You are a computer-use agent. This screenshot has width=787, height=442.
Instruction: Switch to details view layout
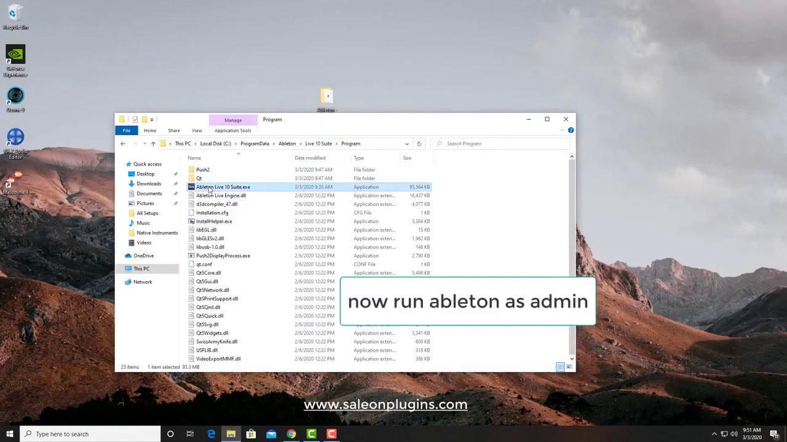(x=560, y=367)
